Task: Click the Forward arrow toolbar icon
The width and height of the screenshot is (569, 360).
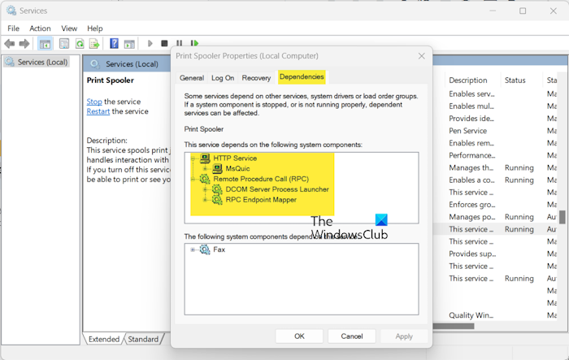Action: point(24,44)
